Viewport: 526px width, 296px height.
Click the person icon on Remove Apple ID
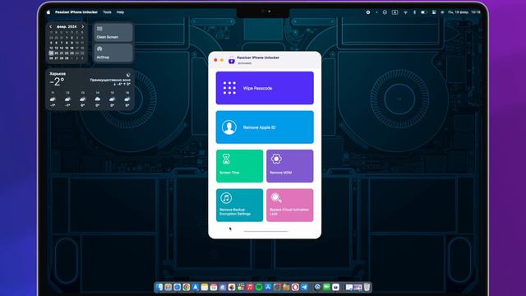point(229,127)
